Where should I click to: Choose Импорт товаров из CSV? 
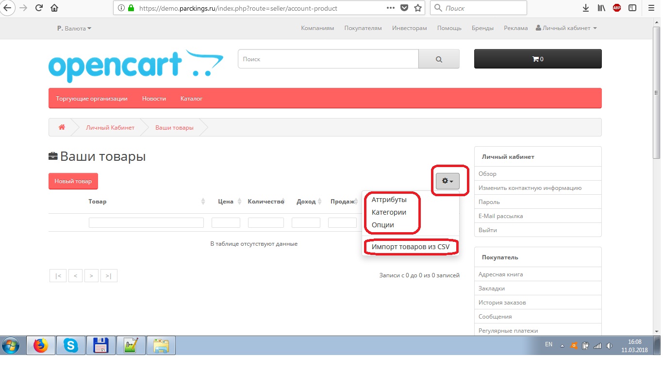[x=411, y=247]
